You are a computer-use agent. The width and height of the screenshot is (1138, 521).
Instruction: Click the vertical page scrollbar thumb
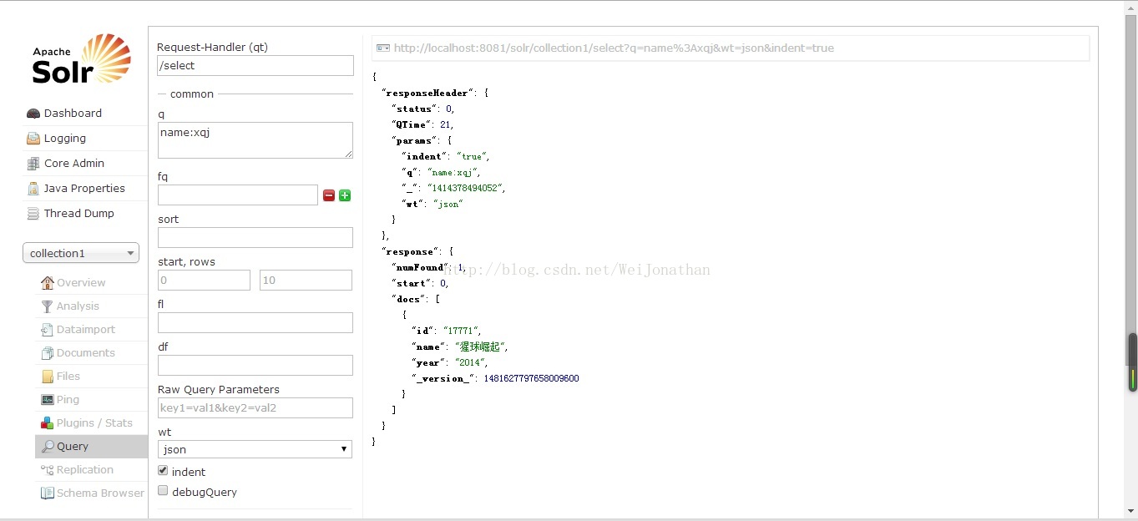(1132, 362)
